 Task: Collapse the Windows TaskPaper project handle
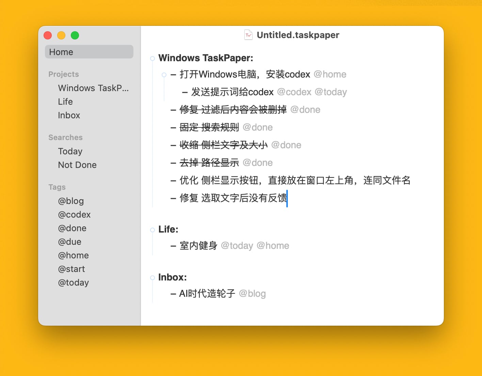tap(152, 58)
